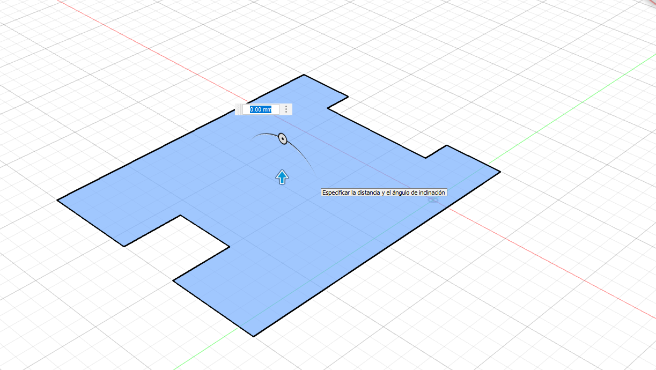
Task: Open the three-dot options beside 0.00 mm
Action: [286, 109]
